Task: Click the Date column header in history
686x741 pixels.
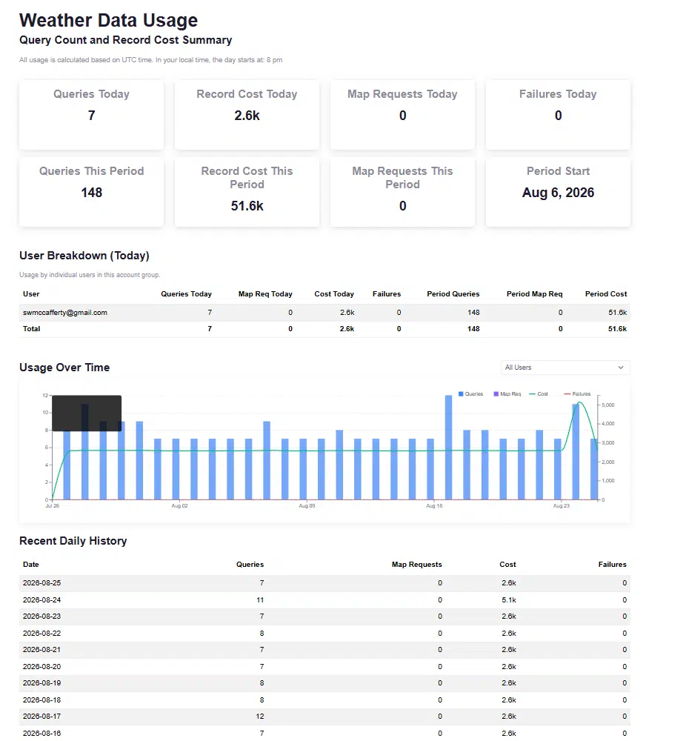Action: pyautogui.click(x=30, y=564)
